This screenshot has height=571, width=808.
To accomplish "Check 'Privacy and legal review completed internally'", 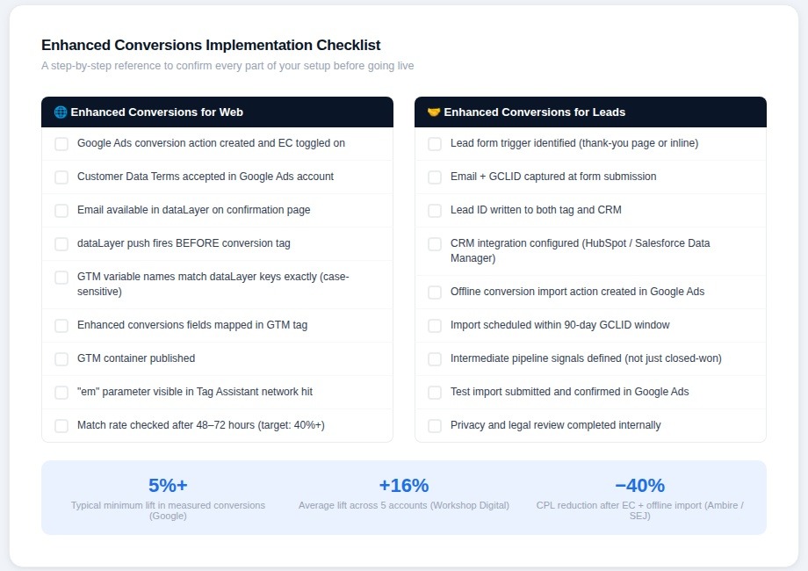I will 435,426.
